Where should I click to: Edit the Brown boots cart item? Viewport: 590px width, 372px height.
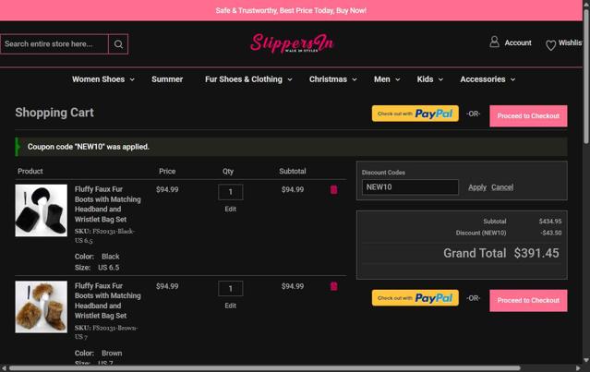[x=230, y=306]
